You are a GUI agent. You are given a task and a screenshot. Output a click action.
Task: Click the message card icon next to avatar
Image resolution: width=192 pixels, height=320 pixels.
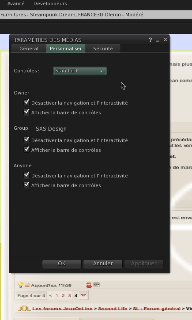(x=97, y=285)
